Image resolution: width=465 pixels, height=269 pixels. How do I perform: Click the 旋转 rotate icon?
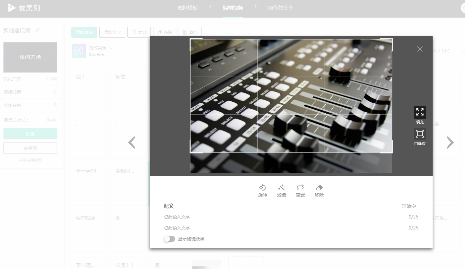pos(263,188)
